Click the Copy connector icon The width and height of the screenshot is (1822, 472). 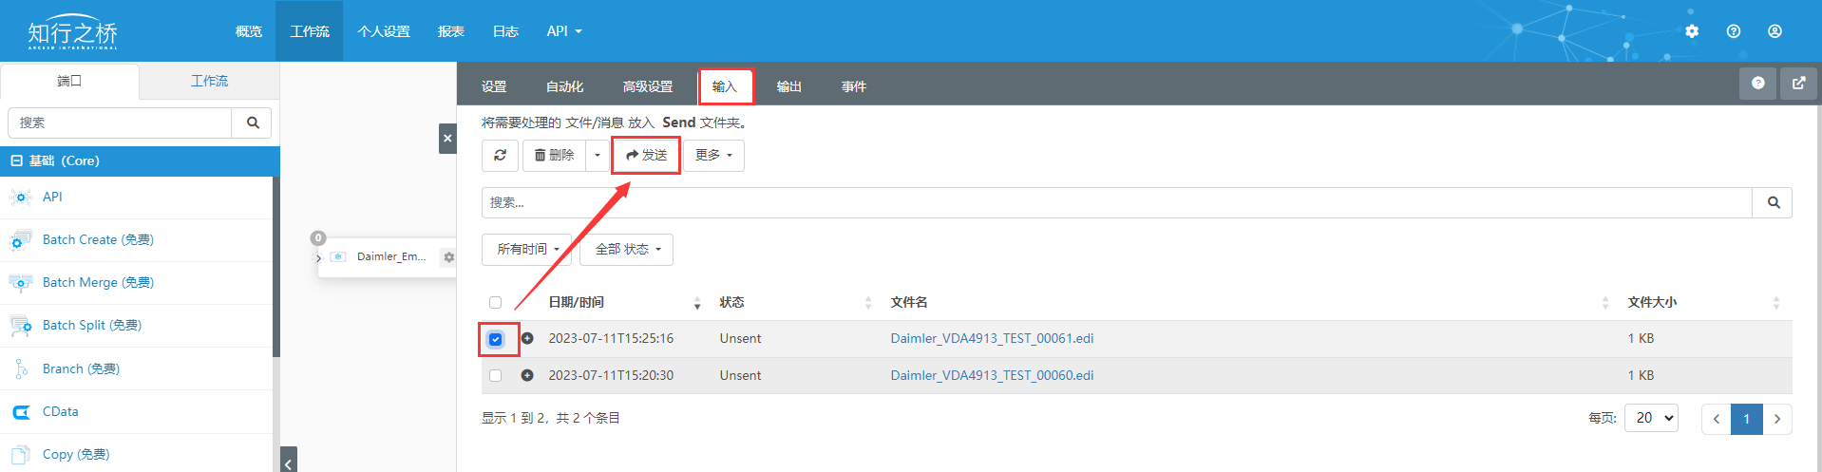coord(20,455)
